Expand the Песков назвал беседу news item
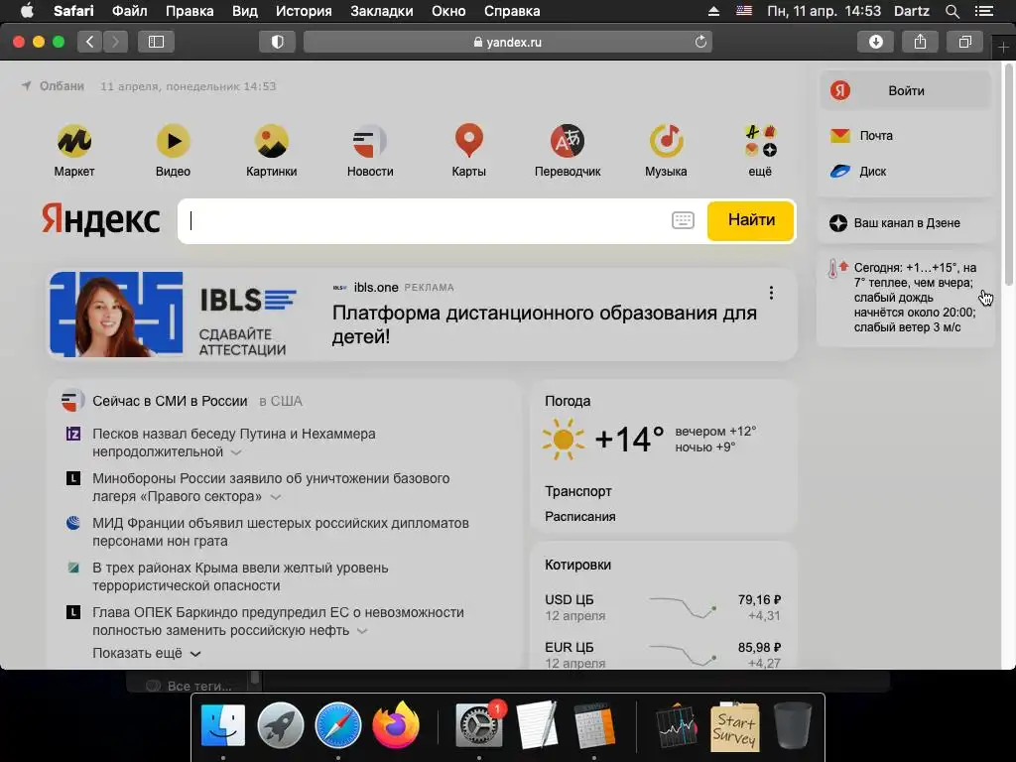This screenshot has height=762, width=1016. tap(236, 452)
